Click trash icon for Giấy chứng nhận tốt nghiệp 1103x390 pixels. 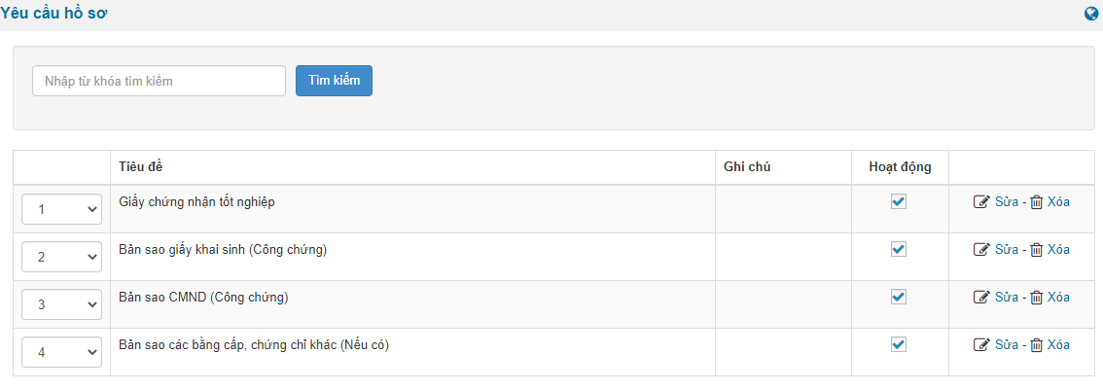click(1037, 202)
